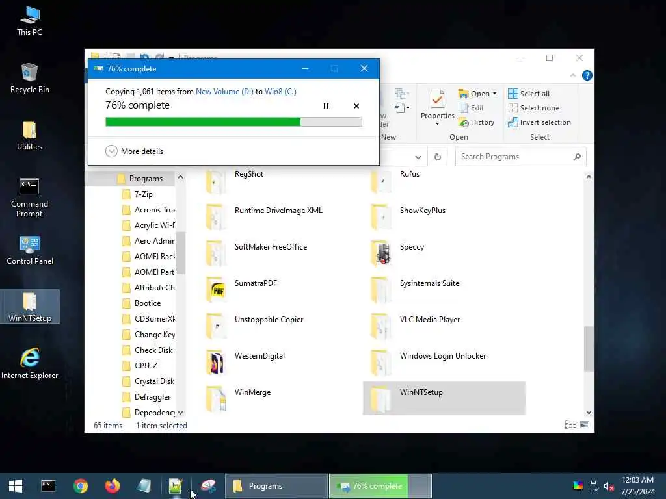The image size is (666, 499).
Task: Pause the file copy operation
Action: pos(326,106)
